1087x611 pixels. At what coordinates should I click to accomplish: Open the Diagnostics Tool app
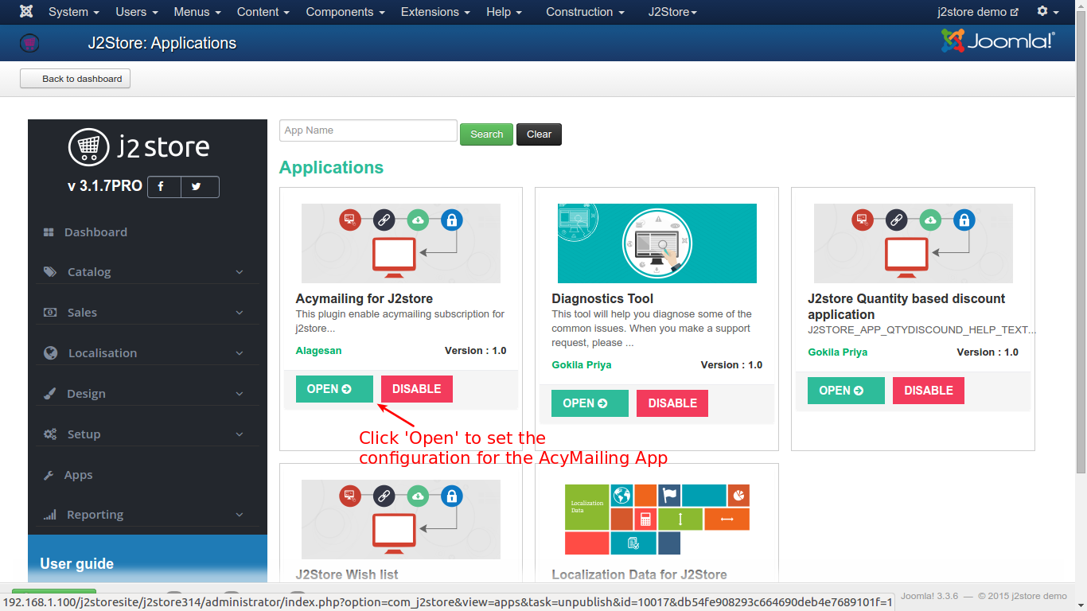(590, 403)
